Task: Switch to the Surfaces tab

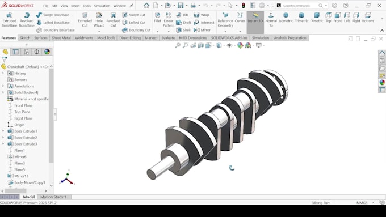Action: click(x=41, y=38)
